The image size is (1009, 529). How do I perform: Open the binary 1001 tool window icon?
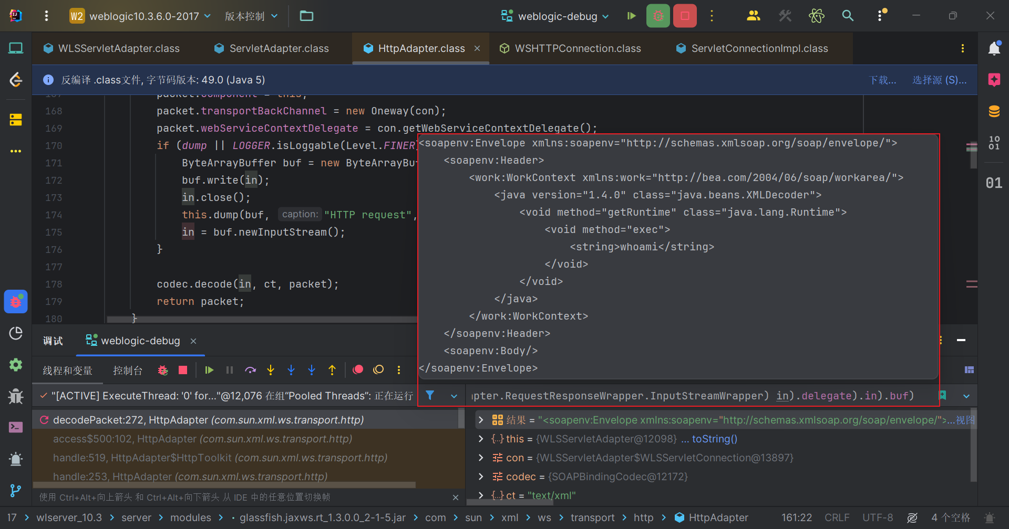click(994, 142)
